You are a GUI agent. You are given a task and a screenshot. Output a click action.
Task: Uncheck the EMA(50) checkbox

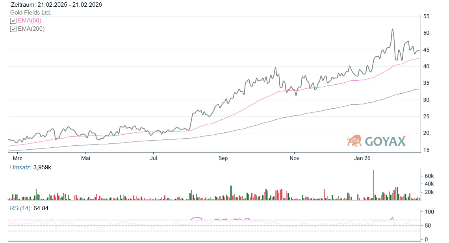13,21
